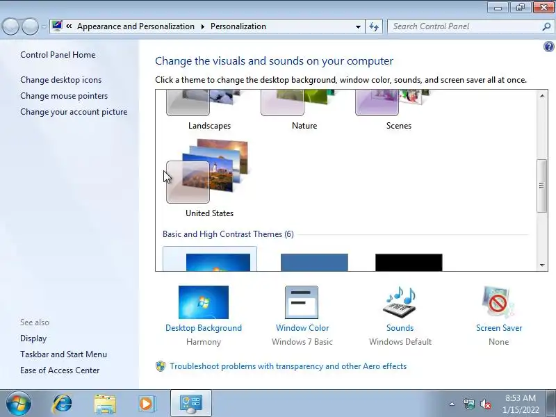Select the Scenes theme
Image resolution: width=556 pixels, height=417 pixels.
(399, 111)
